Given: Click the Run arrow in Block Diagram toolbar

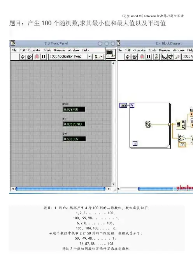Looking at the screenshot, I should tap(128, 57).
